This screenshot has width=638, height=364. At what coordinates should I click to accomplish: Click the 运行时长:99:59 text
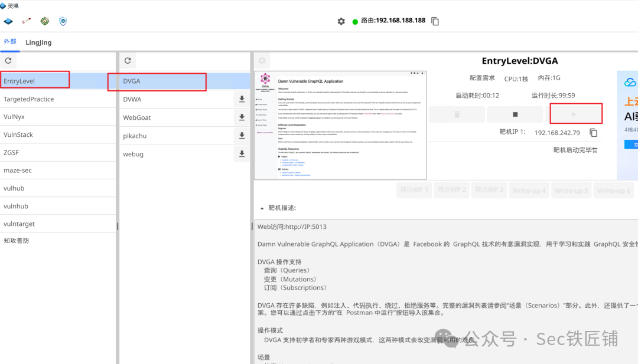(x=553, y=96)
